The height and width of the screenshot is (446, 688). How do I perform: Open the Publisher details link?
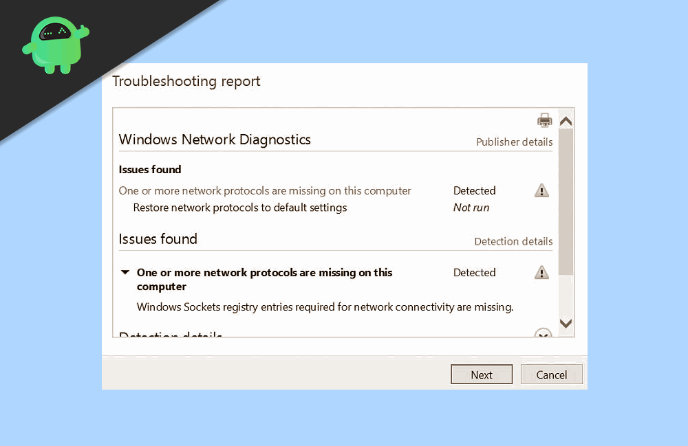(514, 142)
